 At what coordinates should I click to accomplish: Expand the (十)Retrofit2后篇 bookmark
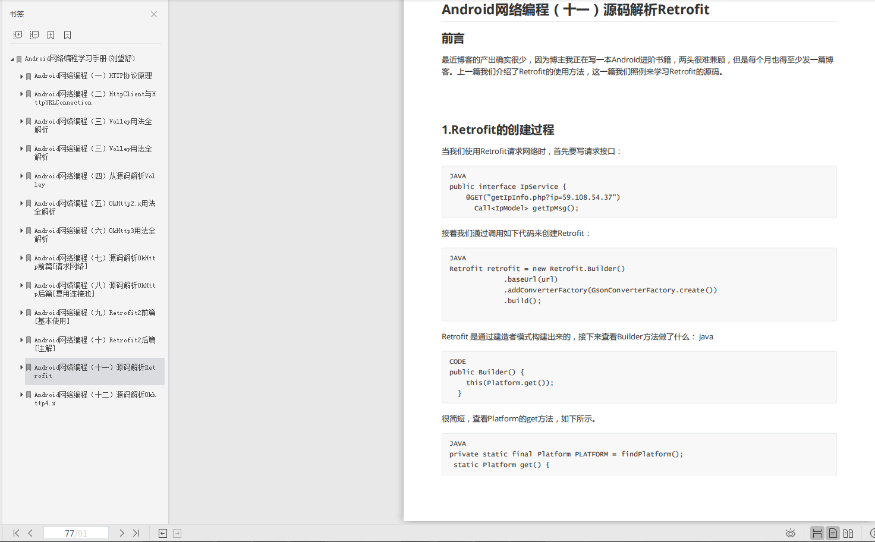click(x=21, y=340)
